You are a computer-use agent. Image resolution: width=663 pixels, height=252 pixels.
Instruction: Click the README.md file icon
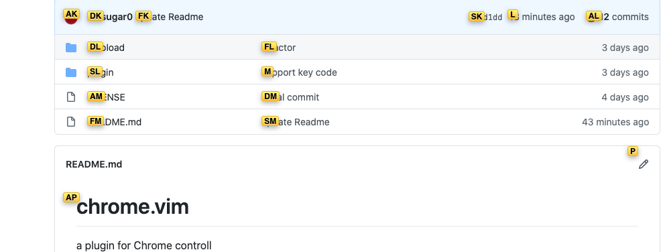(71, 122)
